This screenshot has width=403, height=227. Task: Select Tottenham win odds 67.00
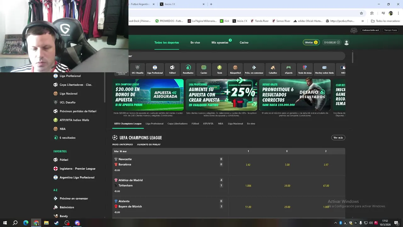pyautogui.click(x=326, y=186)
